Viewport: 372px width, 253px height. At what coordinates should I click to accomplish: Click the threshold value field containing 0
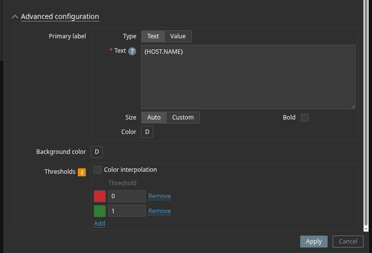click(x=127, y=196)
